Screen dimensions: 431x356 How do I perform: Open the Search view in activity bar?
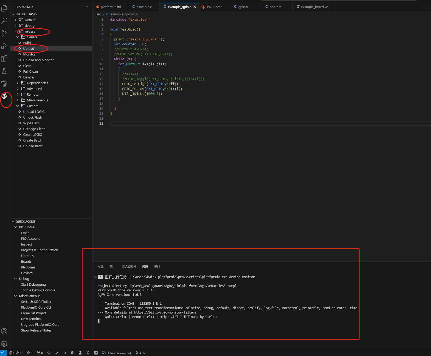pos(4,21)
